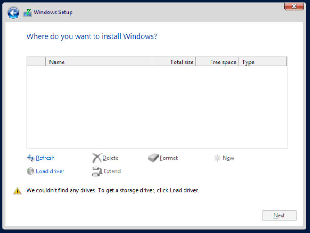Click the blue back arrow button

[13, 13]
